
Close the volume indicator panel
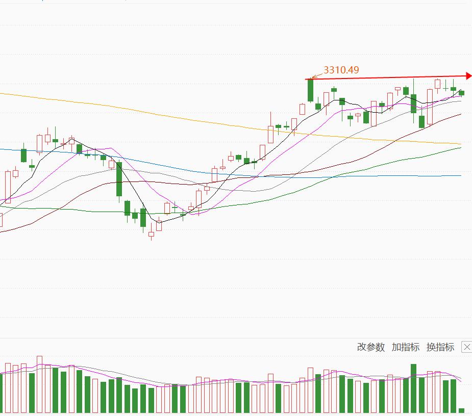pos(466,347)
